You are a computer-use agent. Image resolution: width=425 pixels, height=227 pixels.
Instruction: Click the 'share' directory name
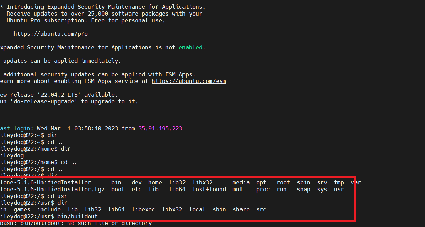(241, 209)
